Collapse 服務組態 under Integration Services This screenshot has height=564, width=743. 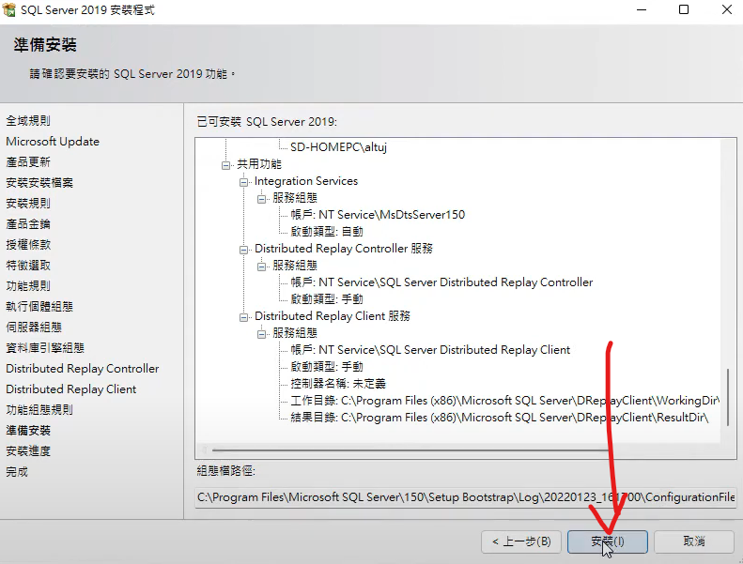click(261, 199)
